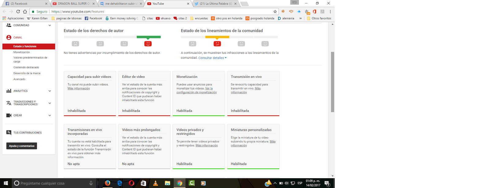Viewport: 490px width, 188px height.
Task: Expand Traducciones y transcripciones section
Action: click(x=50, y=103)
